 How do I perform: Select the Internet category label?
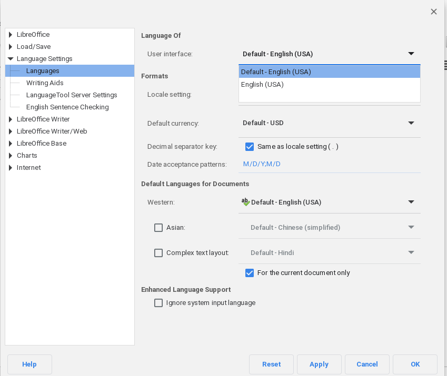point(29,168)
